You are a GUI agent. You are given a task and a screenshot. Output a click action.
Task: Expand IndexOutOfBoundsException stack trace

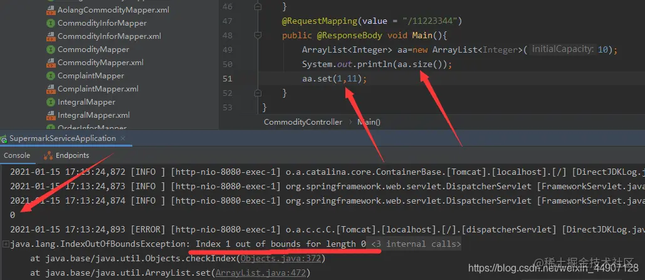pyautogui.click(x=6, y=244)
